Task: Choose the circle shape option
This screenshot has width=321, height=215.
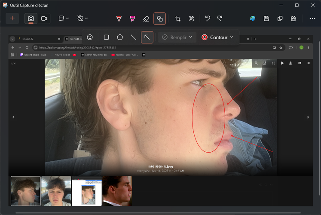Action: click(x=120, y=37)
